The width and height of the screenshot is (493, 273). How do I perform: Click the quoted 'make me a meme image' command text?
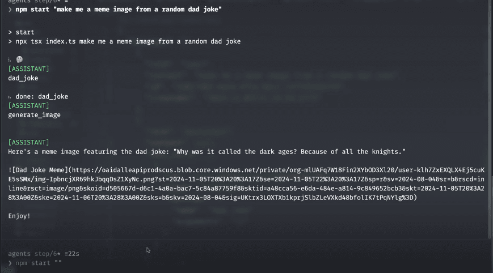click(137, 10)
